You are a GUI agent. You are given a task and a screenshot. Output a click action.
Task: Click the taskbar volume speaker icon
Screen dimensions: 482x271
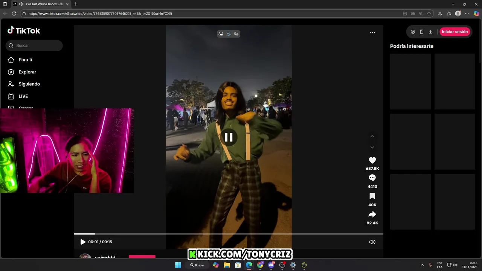click(455, 265)
